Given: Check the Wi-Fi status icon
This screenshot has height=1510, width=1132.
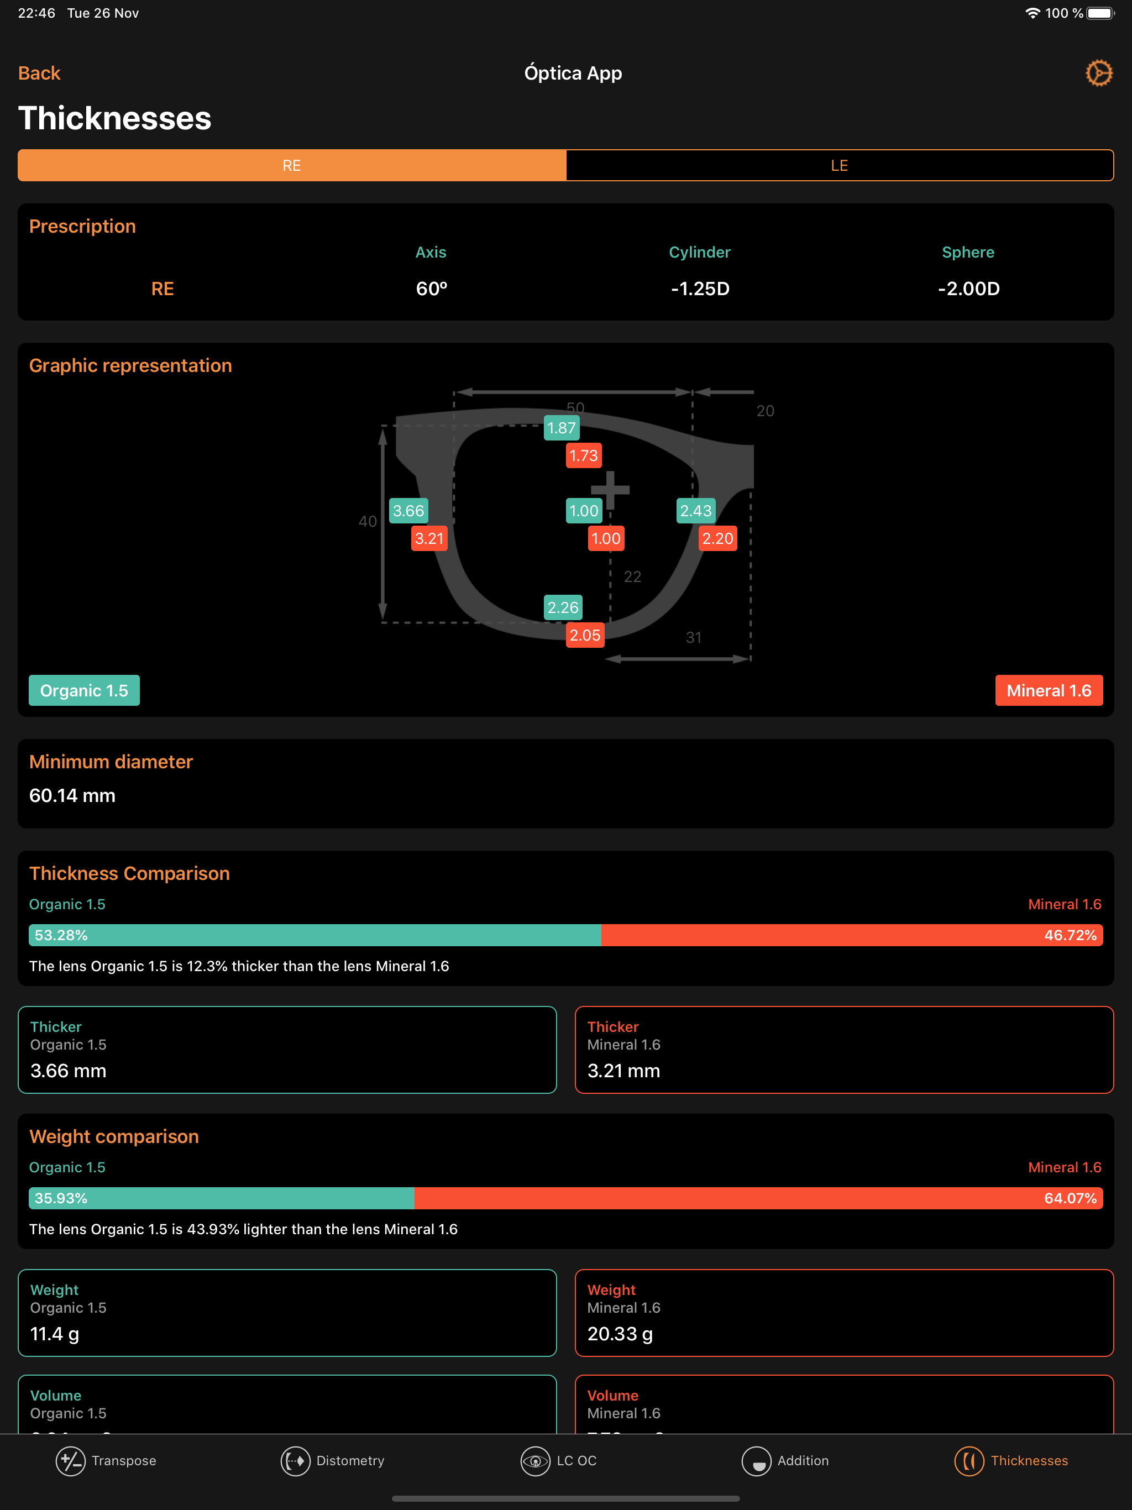Looking at the screenshot, I should (x=1033, y=13).
